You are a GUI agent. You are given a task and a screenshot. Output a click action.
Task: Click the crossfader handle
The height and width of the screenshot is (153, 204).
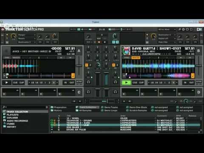pyautogui.click(x=107, y=101)
